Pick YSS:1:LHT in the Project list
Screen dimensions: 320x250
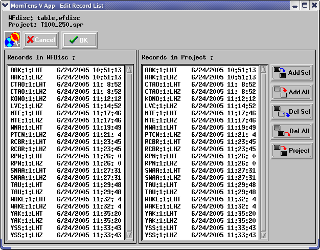200,227
